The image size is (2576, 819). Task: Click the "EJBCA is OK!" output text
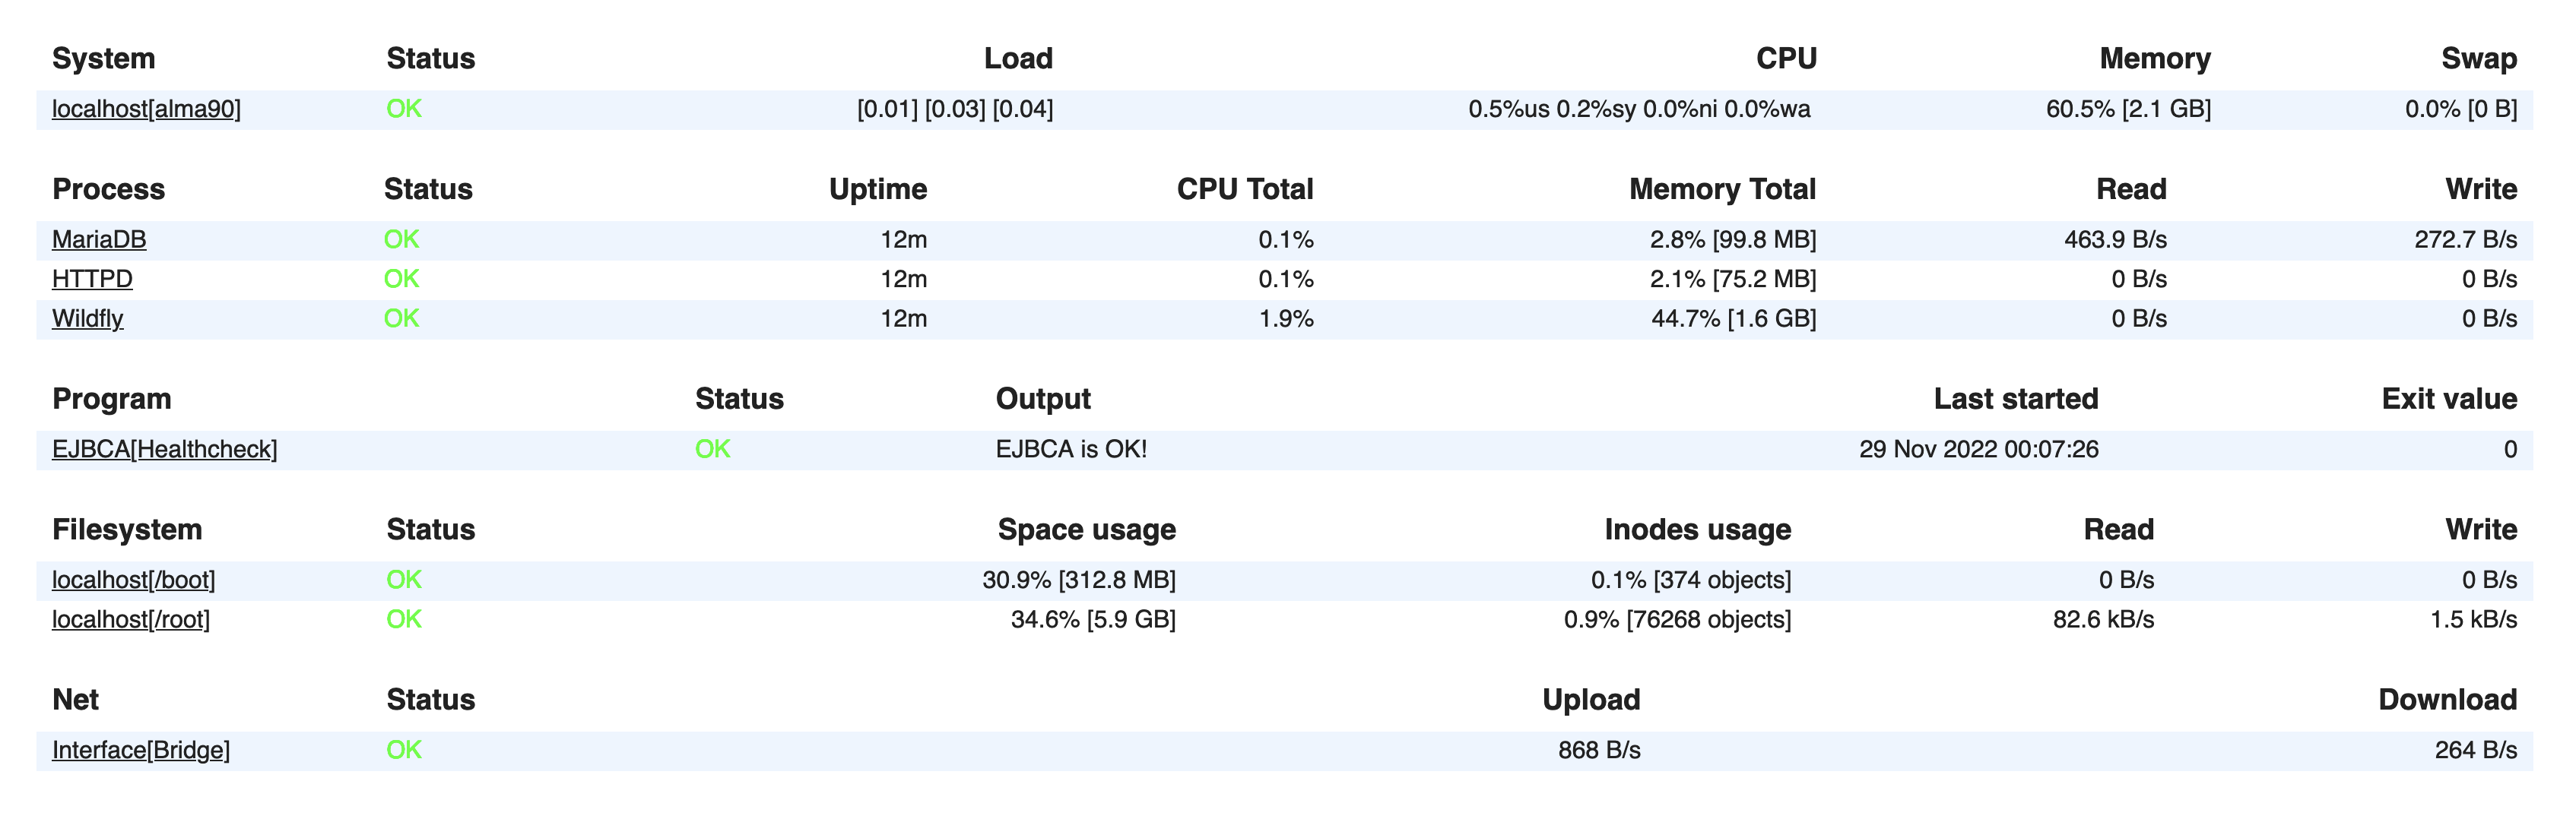click(x=1071, y=450)
